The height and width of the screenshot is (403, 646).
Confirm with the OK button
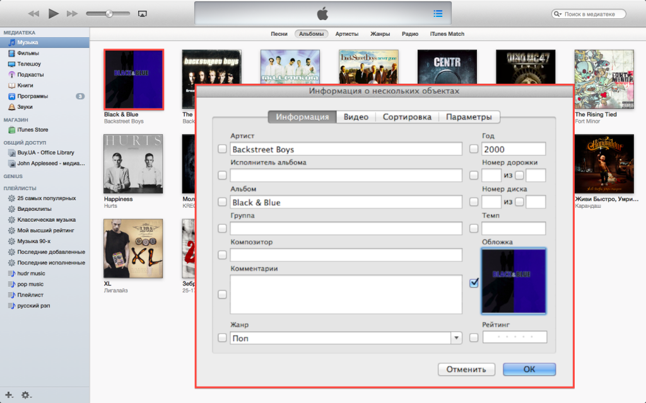tap(529, 369)
